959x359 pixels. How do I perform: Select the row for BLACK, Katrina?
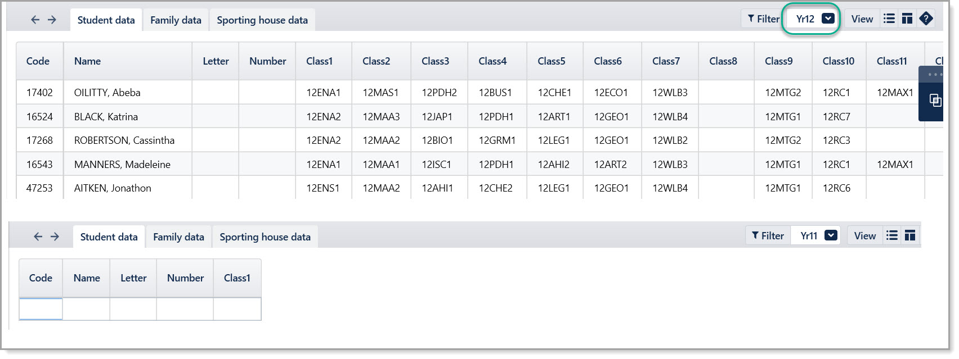(x=479, y=116)
